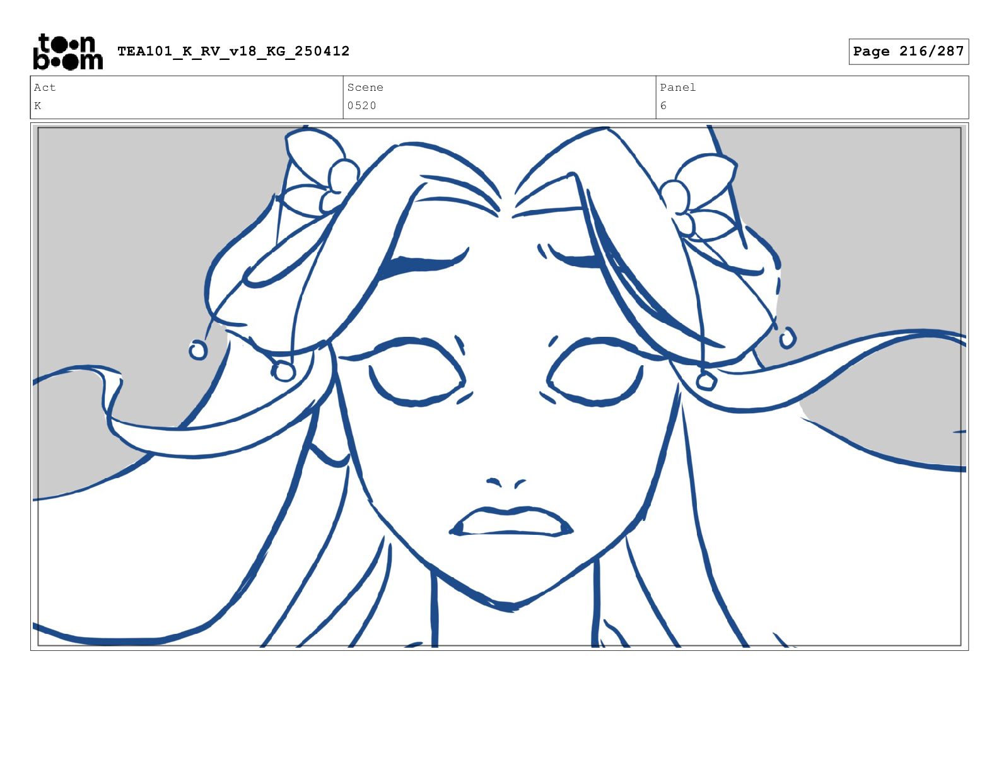Click the Toon Boom logo
Viewport: 999px width, 772px height.
[67, 52]
